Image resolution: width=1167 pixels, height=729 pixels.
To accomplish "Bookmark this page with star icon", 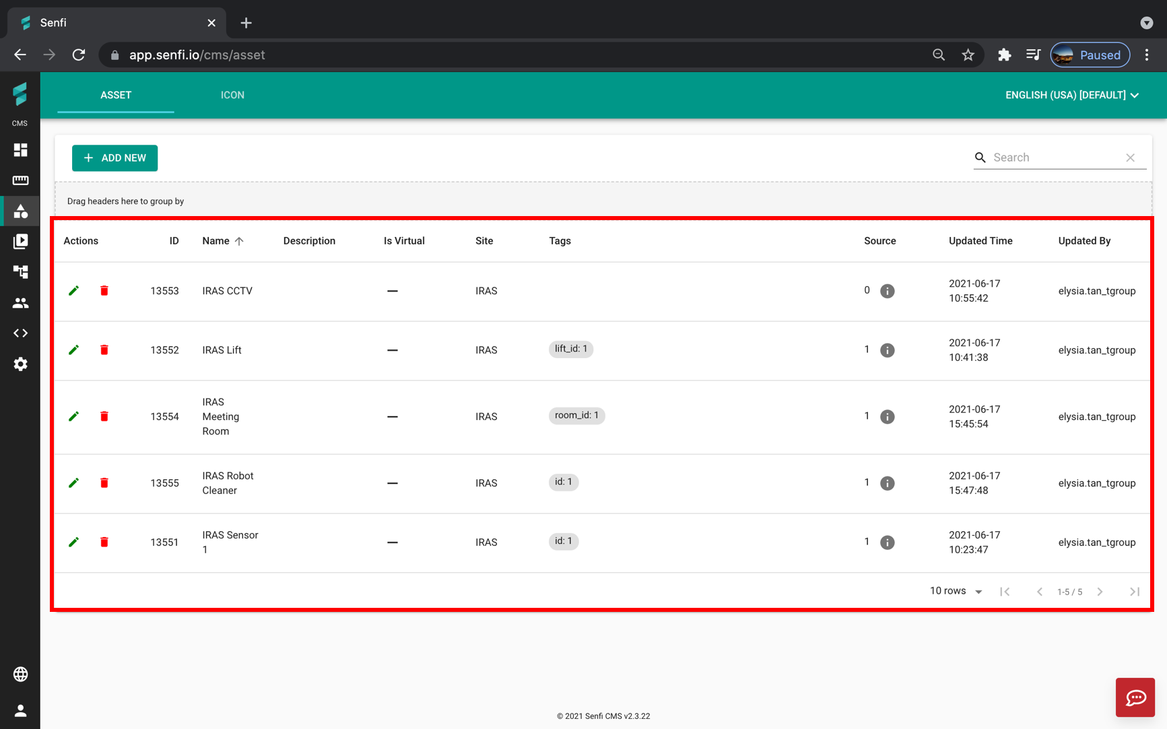I will [x=968, y=55].
